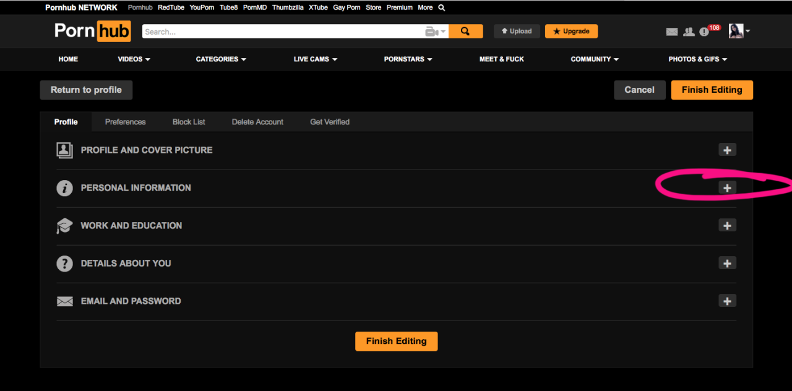Viewport: 792px width, 391px height.
Task: Open Tube8 link in network bar
Action: pos(228,7)
